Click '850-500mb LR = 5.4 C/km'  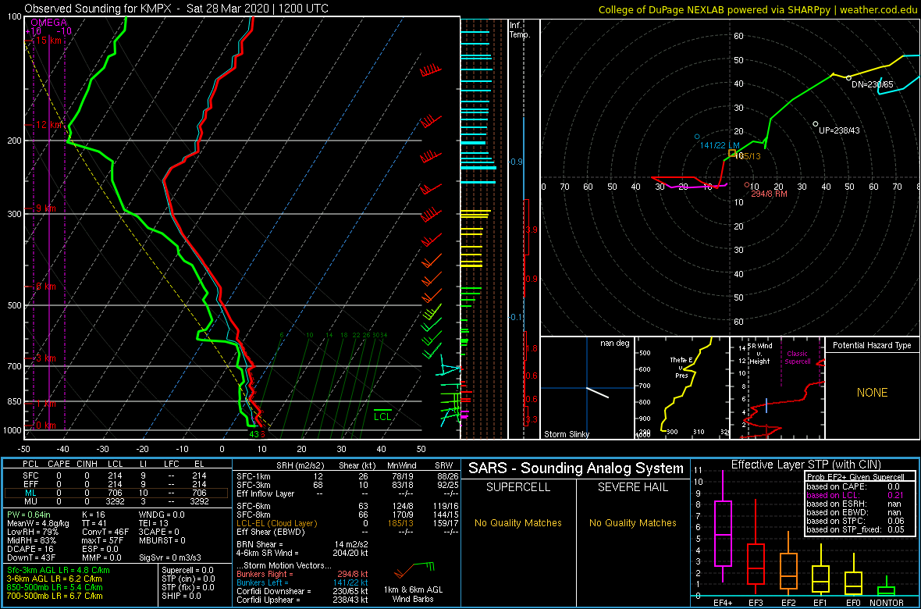[x=56, y=587]
